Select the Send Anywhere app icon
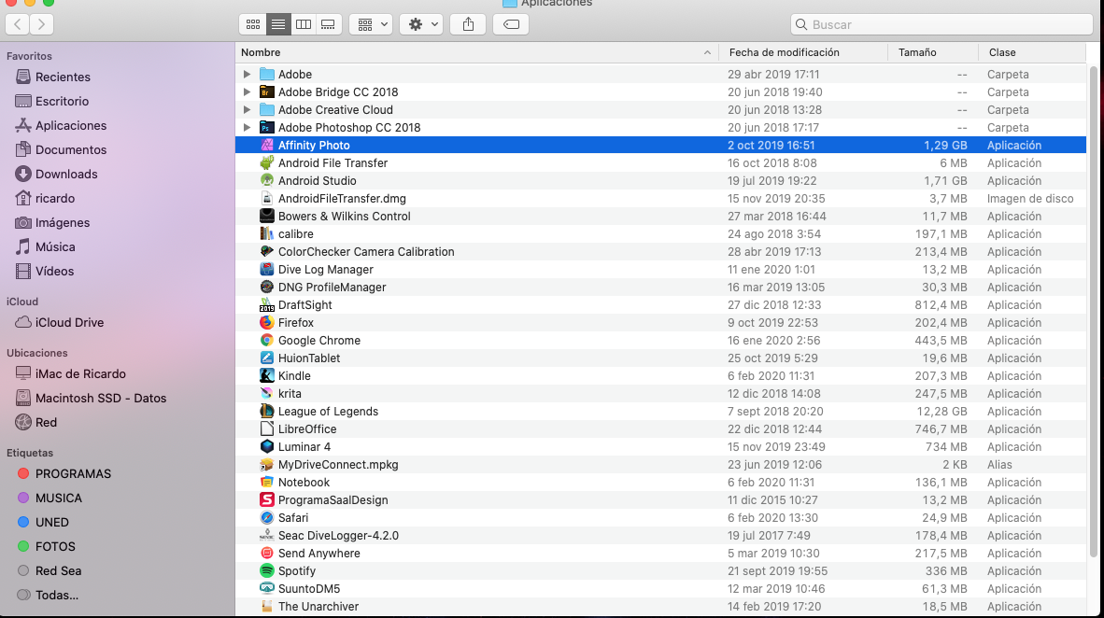Viewport: 1104px width, 618px height. (267, 554)
